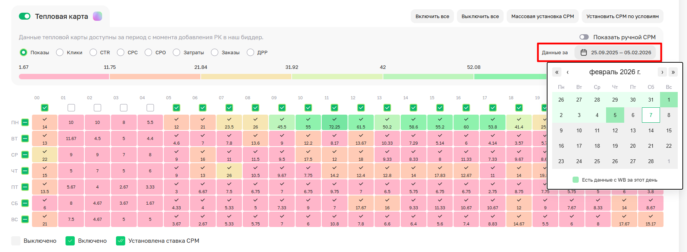Go to previous month in calendar

[x=568, y=72]
